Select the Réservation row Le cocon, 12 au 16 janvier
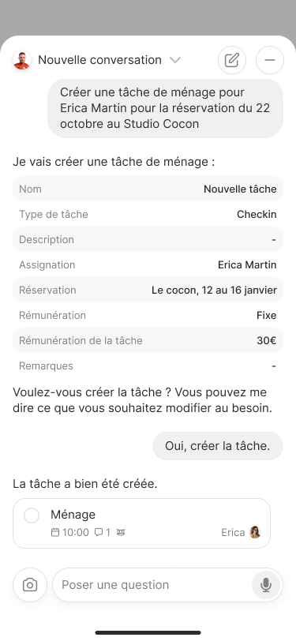296x641 pixels. [148, 291]
